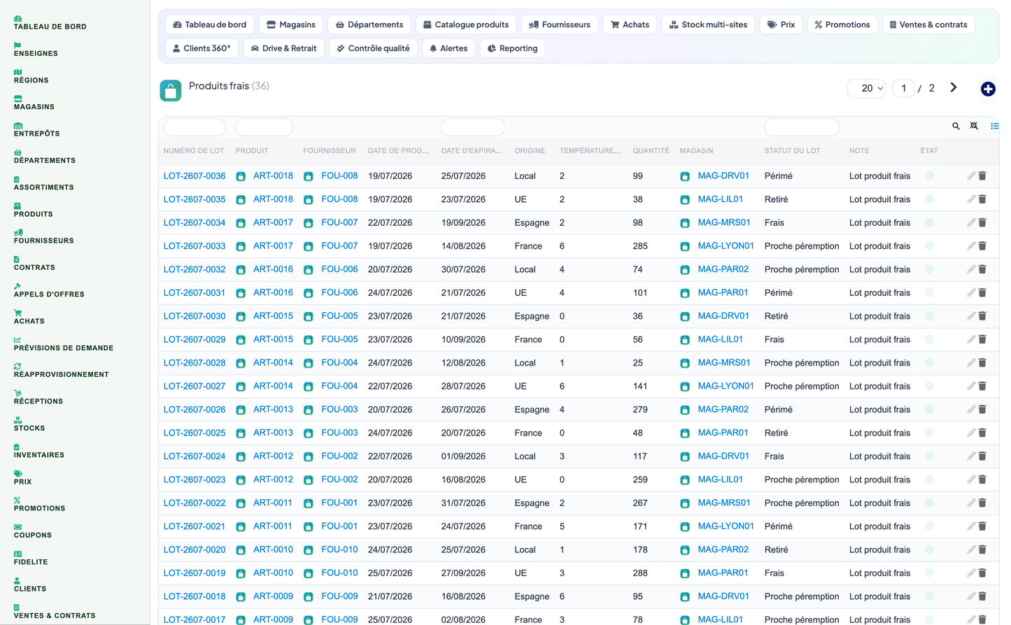The image size is (1011, 625).
Task: Delete lot LOT-2607-0036 trash icon
Action: [982, 176]
